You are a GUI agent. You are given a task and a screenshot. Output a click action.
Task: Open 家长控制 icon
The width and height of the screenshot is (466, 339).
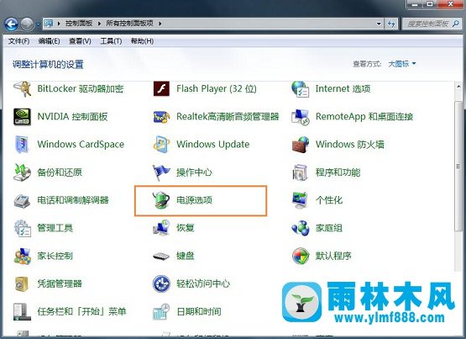coord(23,256)
